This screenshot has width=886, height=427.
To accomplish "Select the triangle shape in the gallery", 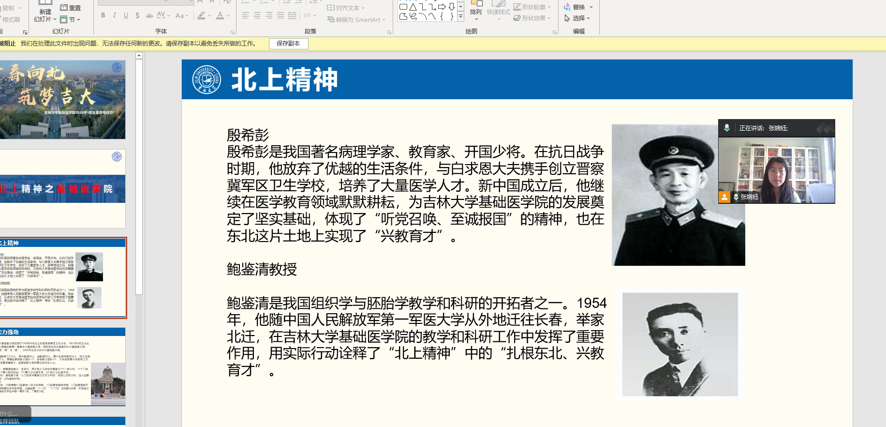I will [x=413, y=7].
